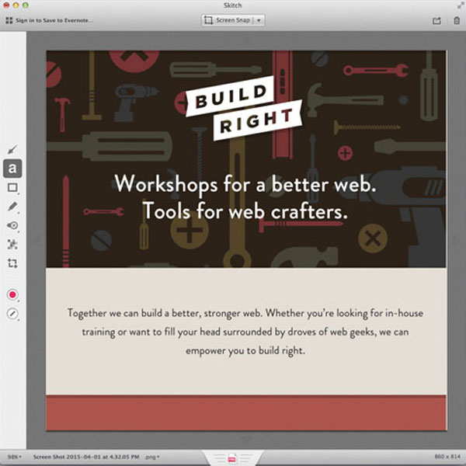Viewport: 466px width, 466px height.
Task: Click the Build Right logo in image
Action: tap(244, 108)
